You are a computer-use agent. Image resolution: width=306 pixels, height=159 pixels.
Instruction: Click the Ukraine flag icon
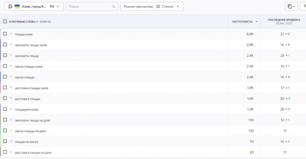[17, 7]
